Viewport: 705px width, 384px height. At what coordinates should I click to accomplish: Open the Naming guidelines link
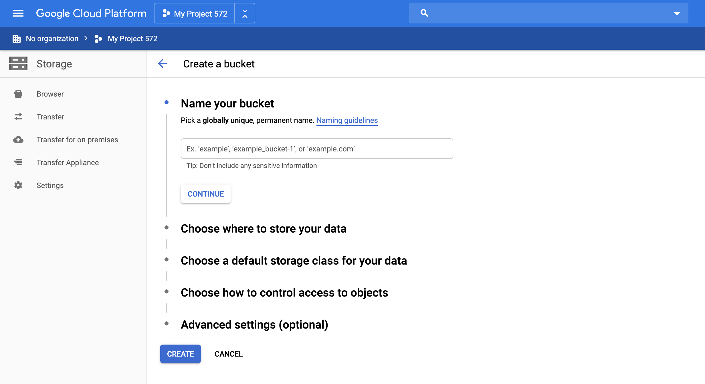[x=347, y=120]
